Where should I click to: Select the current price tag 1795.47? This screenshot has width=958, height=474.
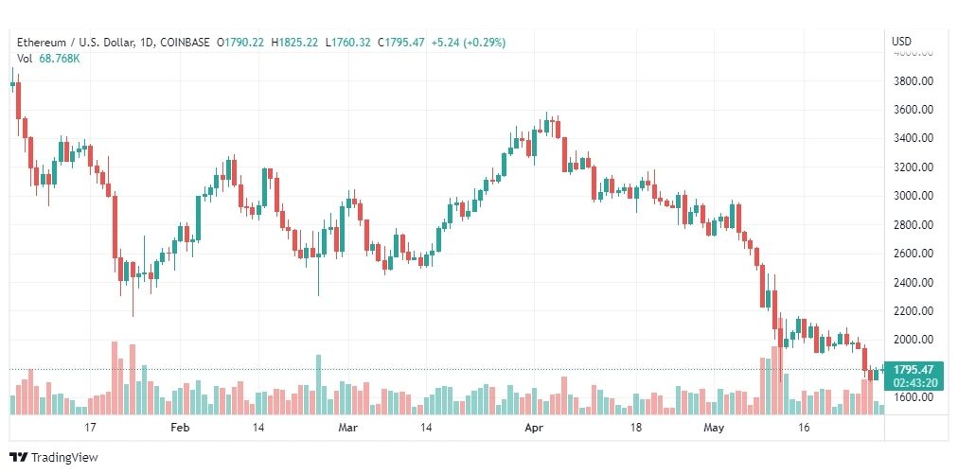point(913,370)
